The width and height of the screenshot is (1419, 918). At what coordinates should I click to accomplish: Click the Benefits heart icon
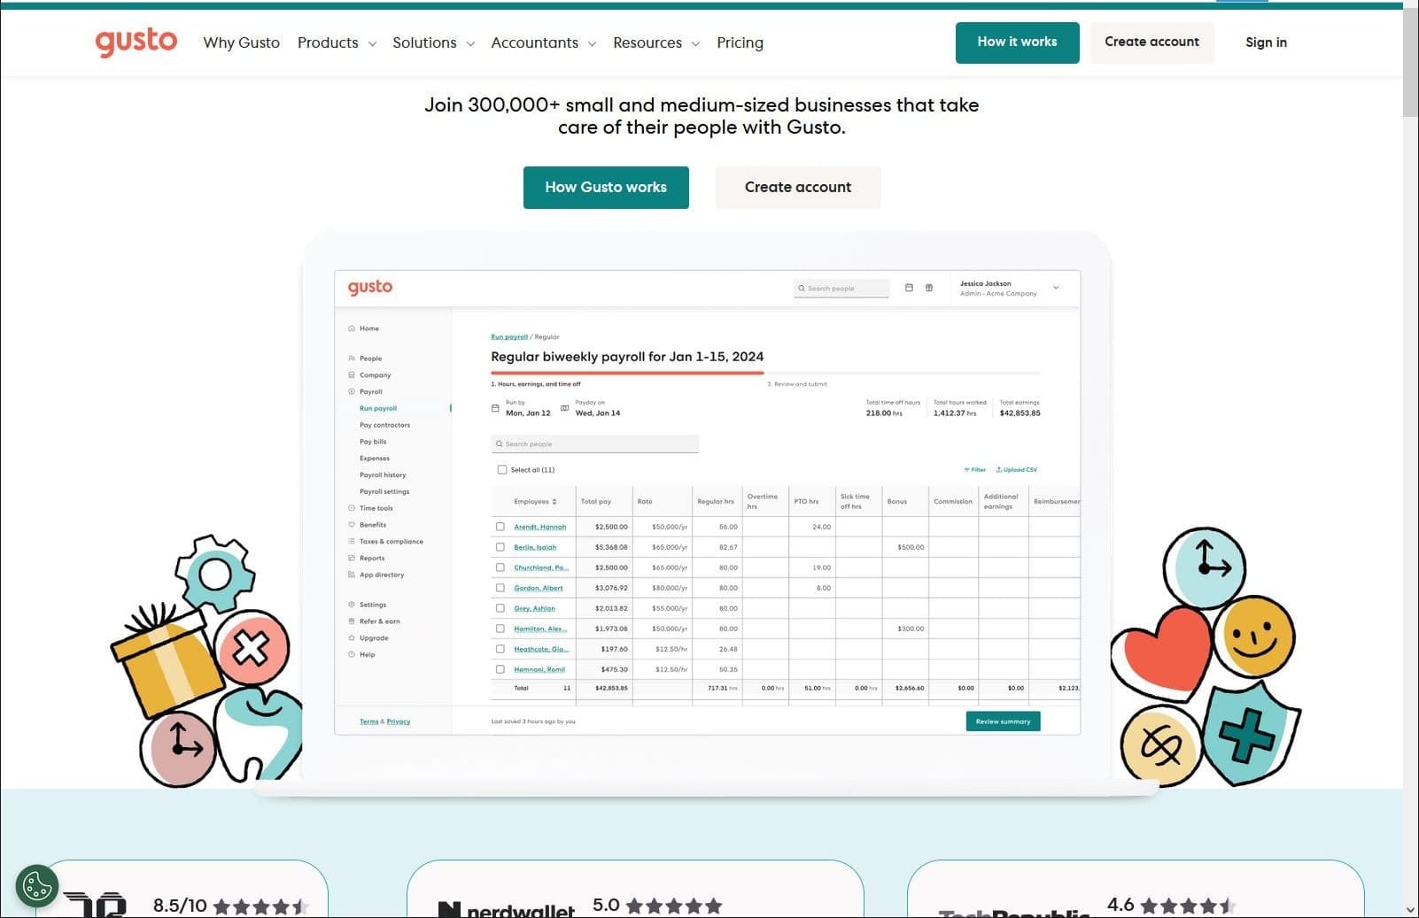click(352, 525)
